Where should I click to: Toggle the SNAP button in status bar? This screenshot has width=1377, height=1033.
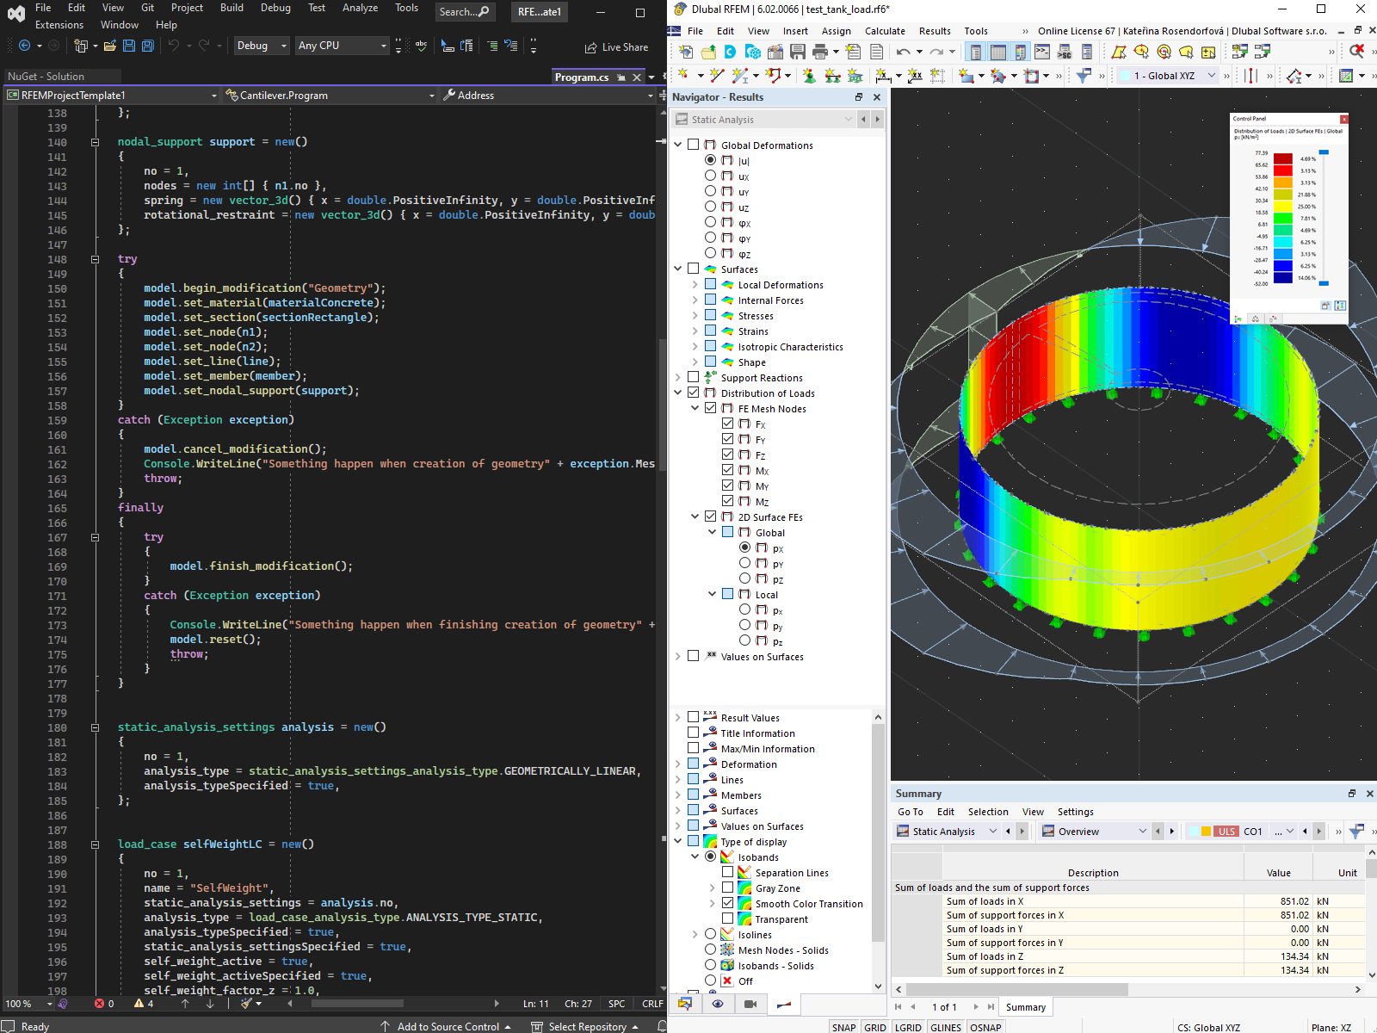click(843, 1027)
